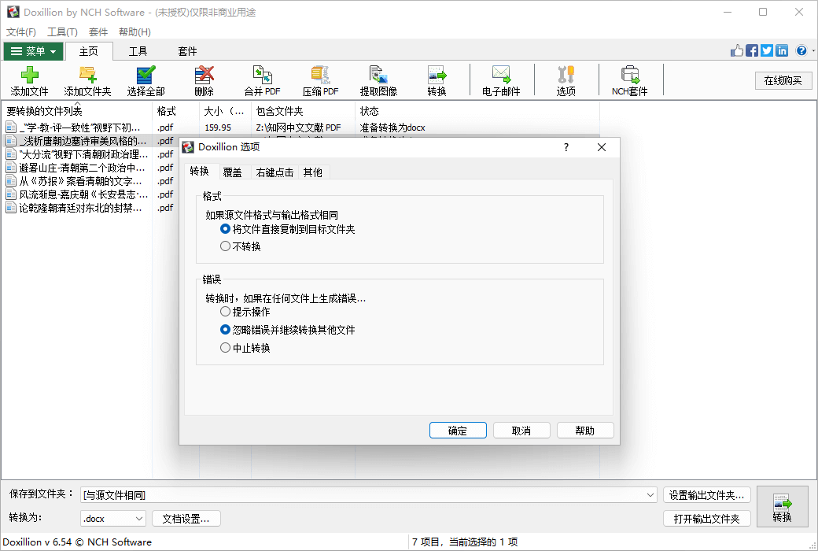Image resolution: width=818 pixels, height=551 pixels.
Task: Click the Extract Images (提取图像) icon
Action: coord(378,81)
